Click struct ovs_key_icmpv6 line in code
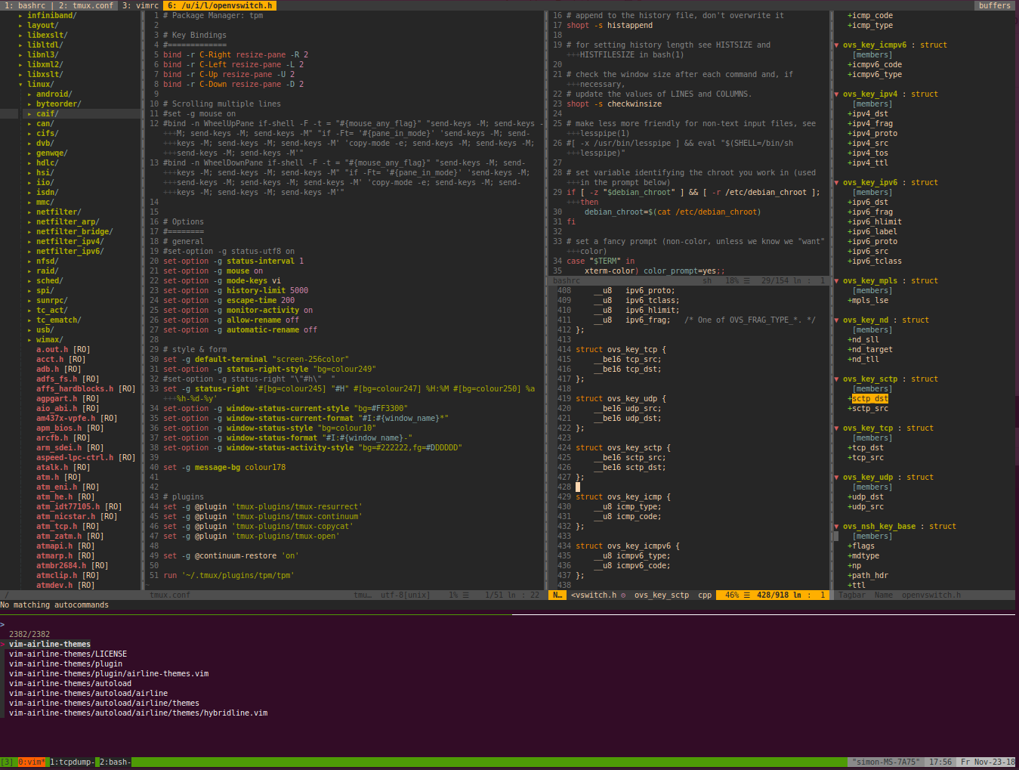The width and height of the screenshot is (1019, 770). tap(628, 546)
